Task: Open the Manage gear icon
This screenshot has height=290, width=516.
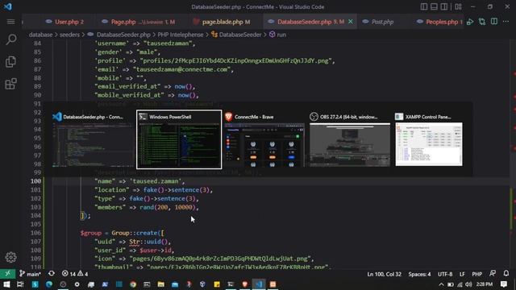Action: (x=10, y=257)
